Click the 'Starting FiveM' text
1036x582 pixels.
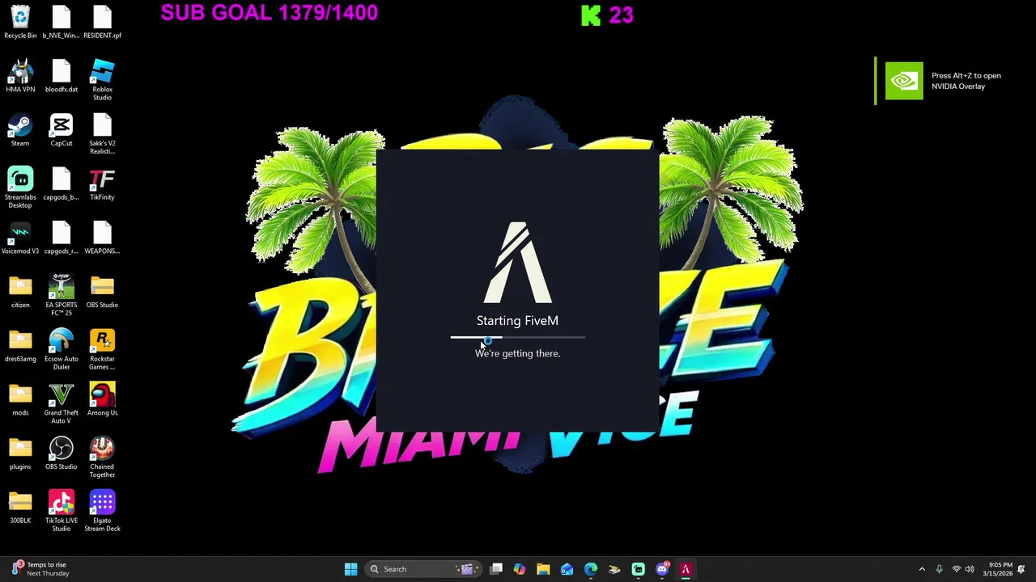[517, 321]
